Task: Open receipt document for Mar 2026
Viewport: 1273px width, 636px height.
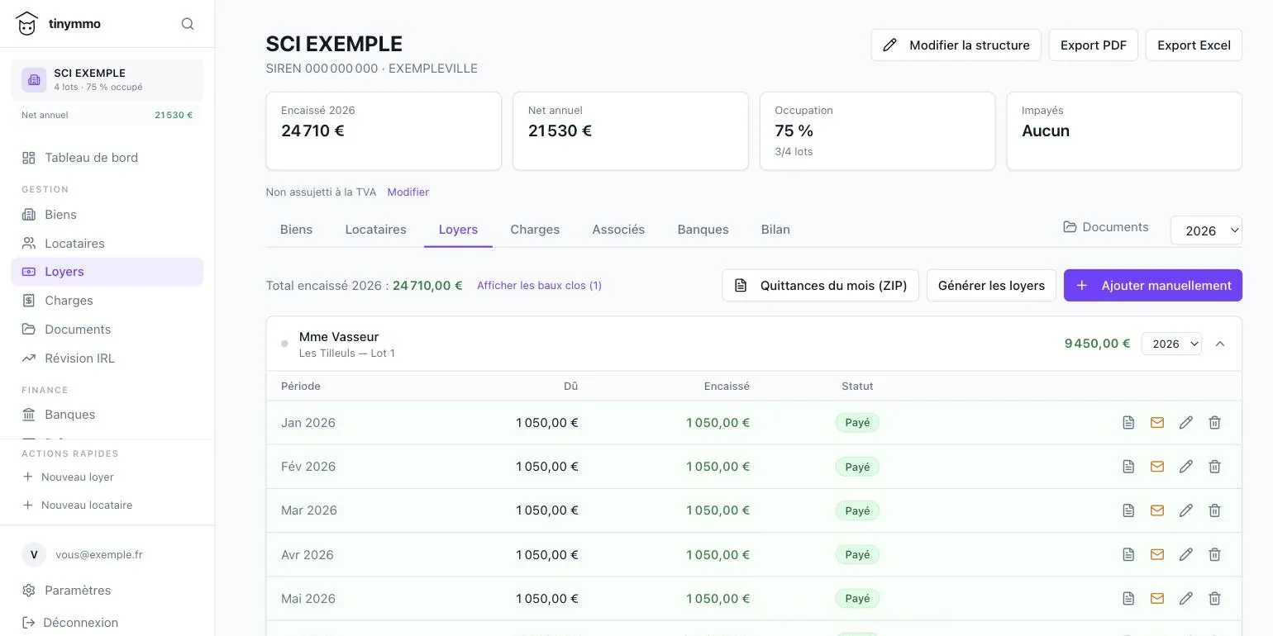Action: click(1128, 510)
